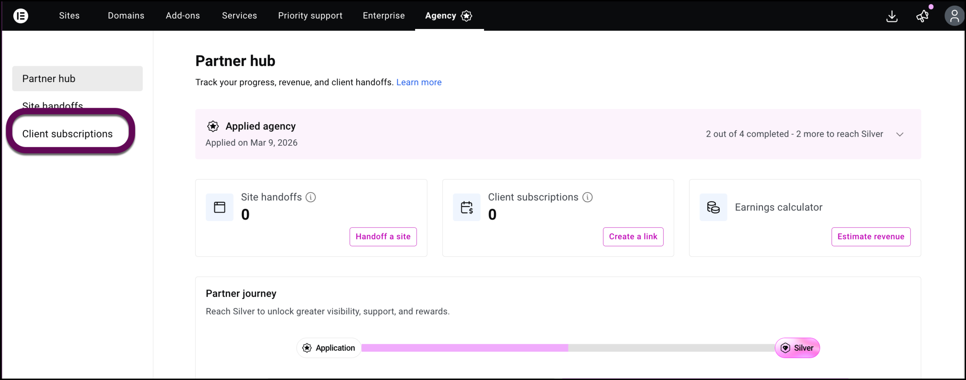Click the Elementor logo icon

[x=21, y=16]
